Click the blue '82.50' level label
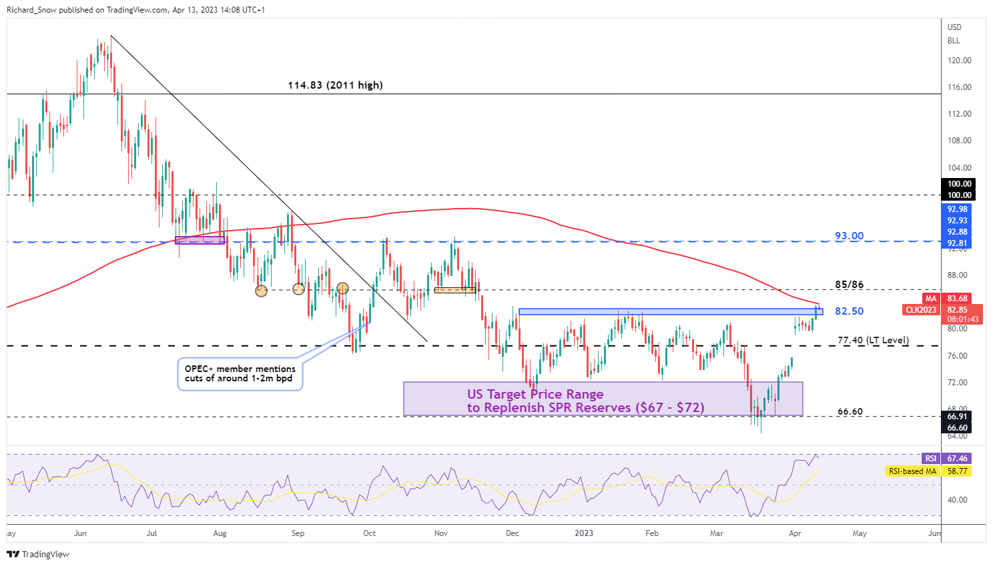The height and width of the screenshot is (566, 993). click(x=849, y=311)
